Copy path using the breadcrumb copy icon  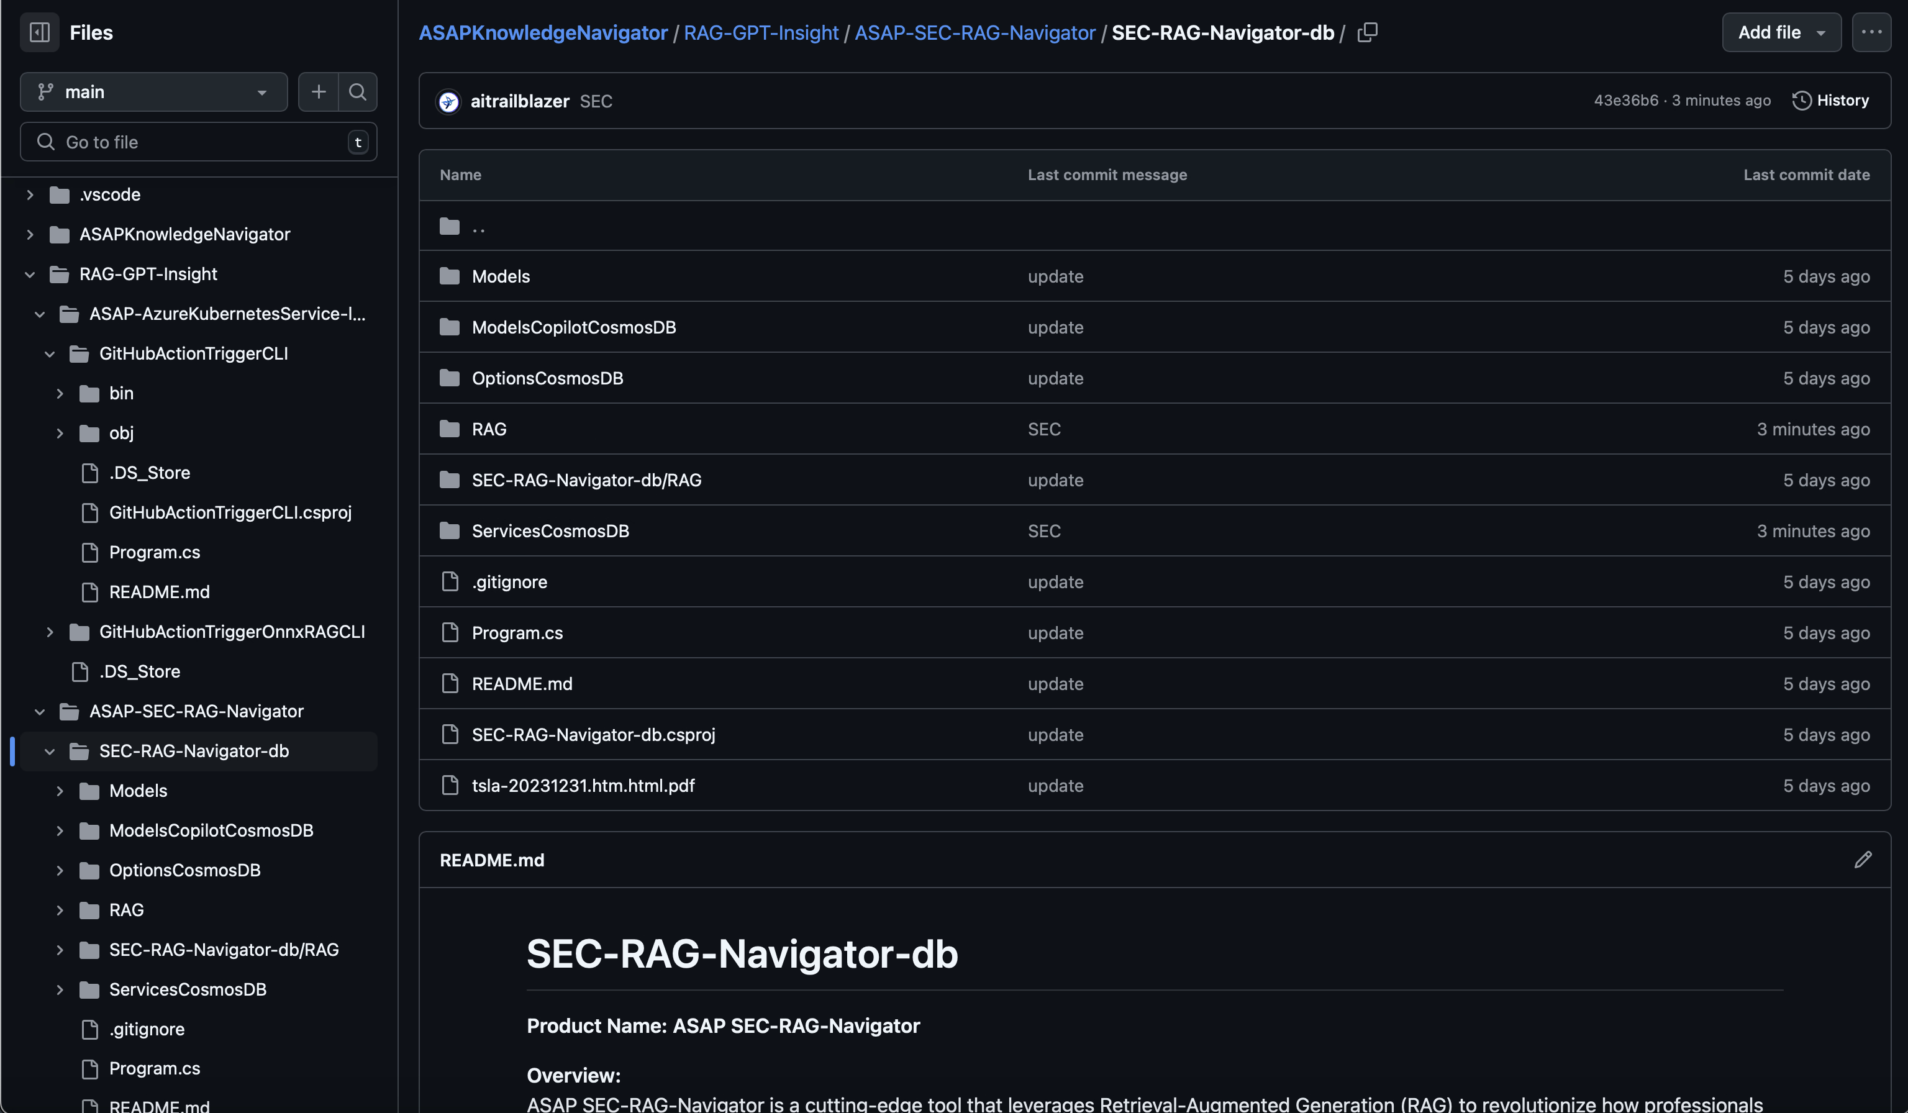tap(1368, 32)
